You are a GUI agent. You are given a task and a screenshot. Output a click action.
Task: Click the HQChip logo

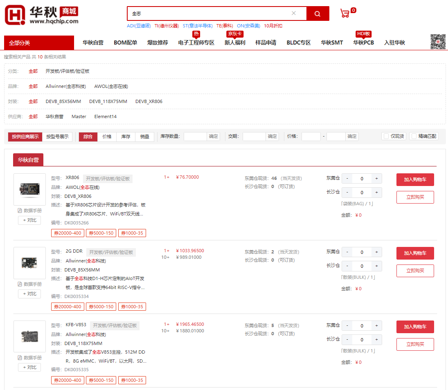coord(41,15)
